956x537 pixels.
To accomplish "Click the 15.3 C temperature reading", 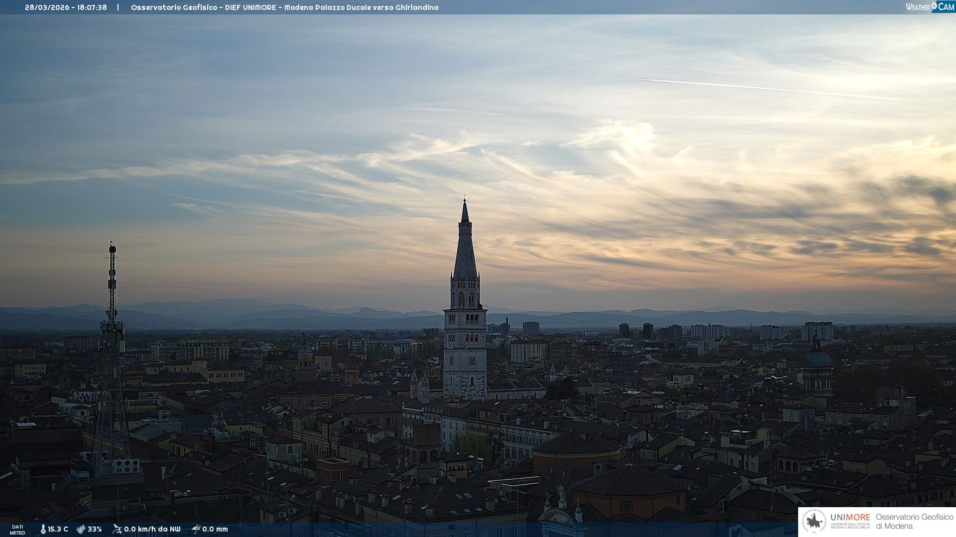I will (58, 530).
